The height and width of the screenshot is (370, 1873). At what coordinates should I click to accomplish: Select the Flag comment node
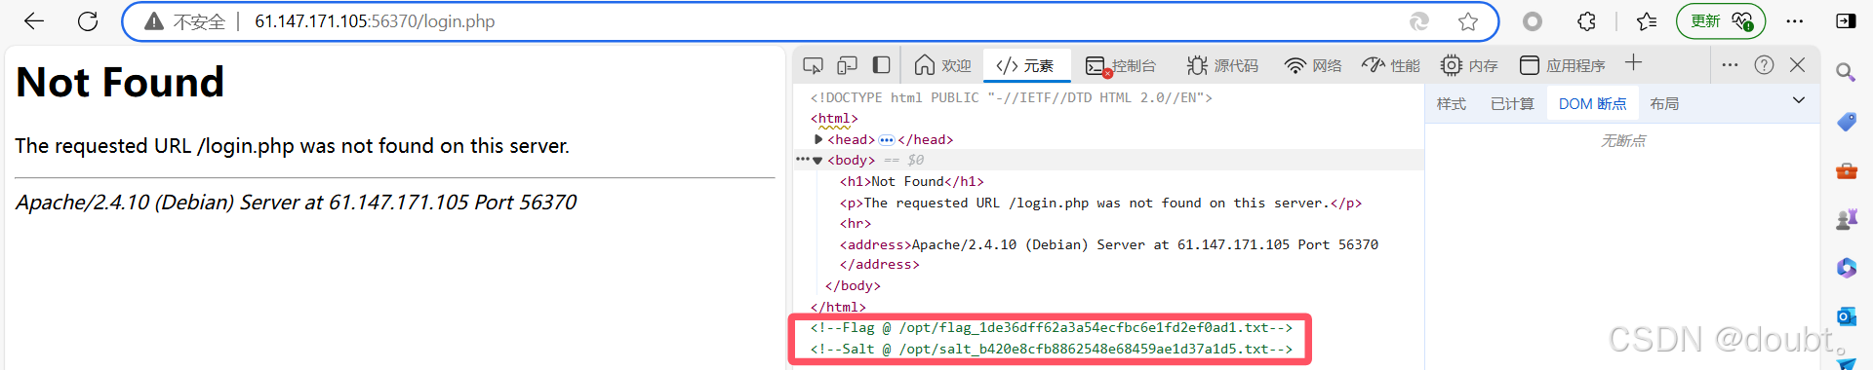(1051, 328)
